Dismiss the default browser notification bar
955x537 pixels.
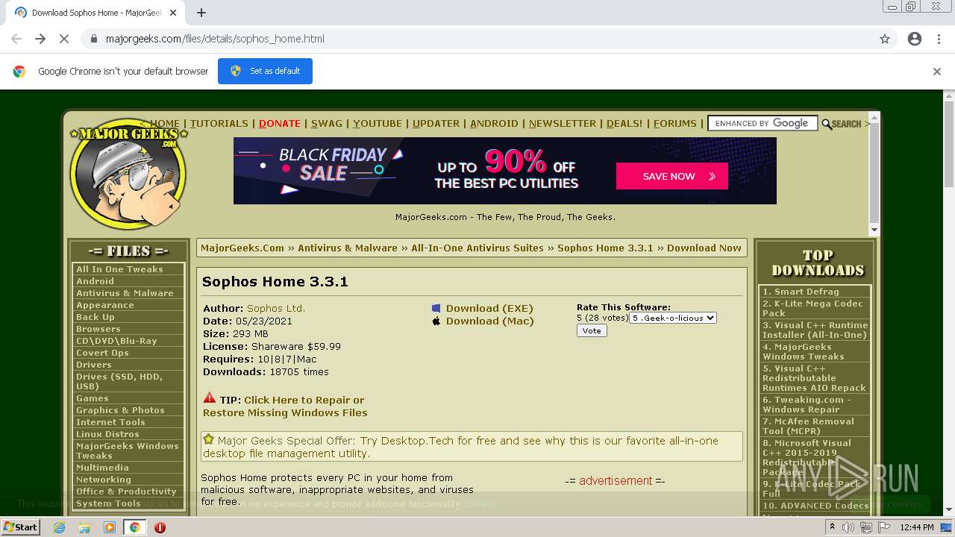(937, 72)
